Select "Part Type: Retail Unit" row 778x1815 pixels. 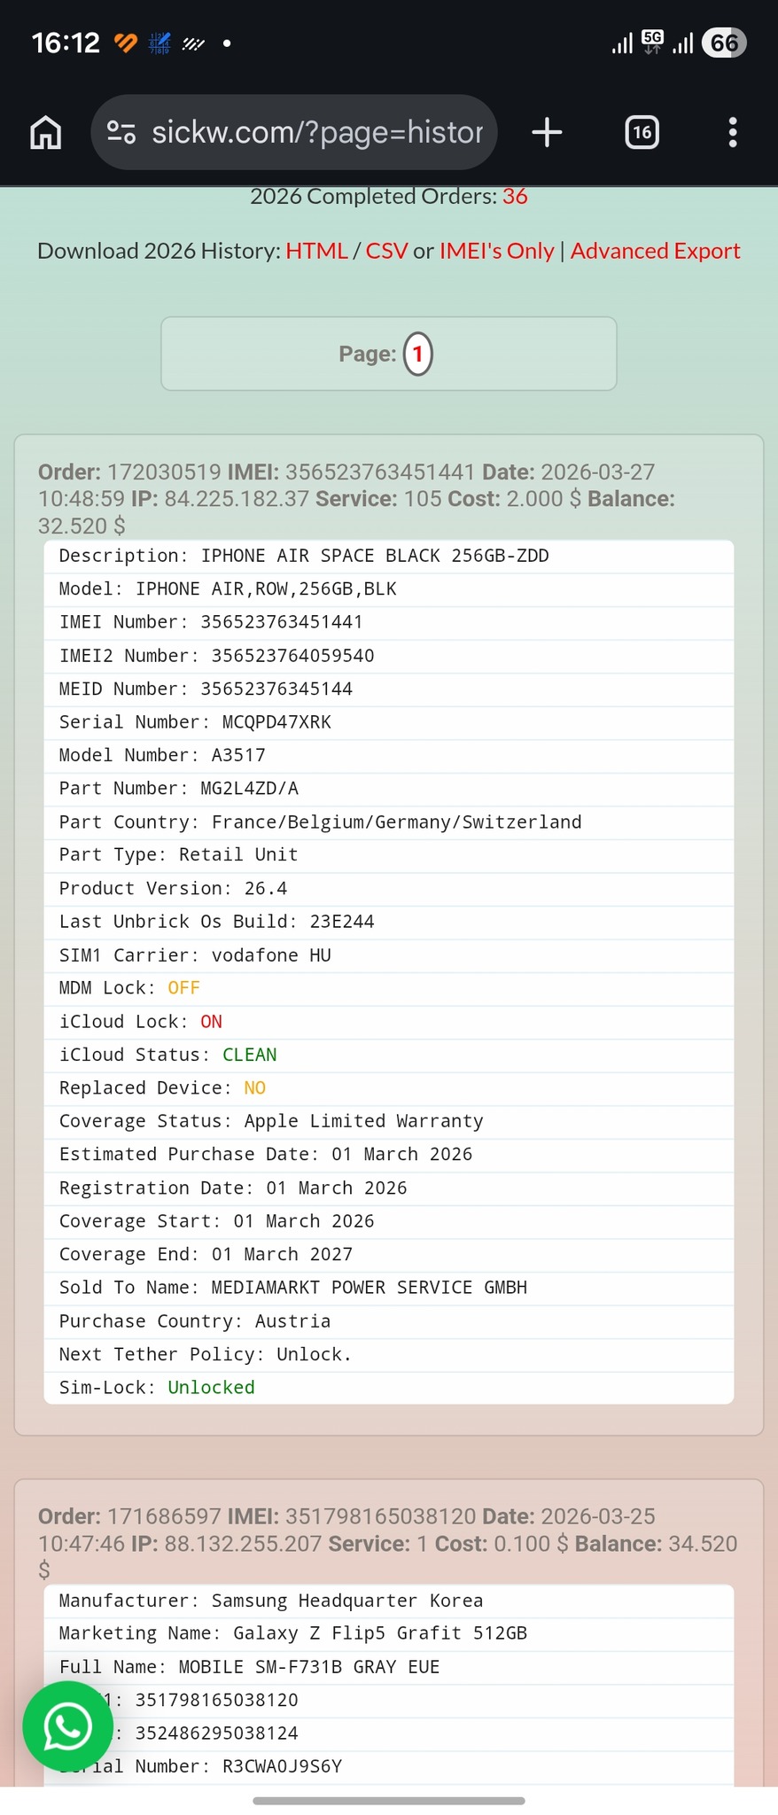click(389, 855)
